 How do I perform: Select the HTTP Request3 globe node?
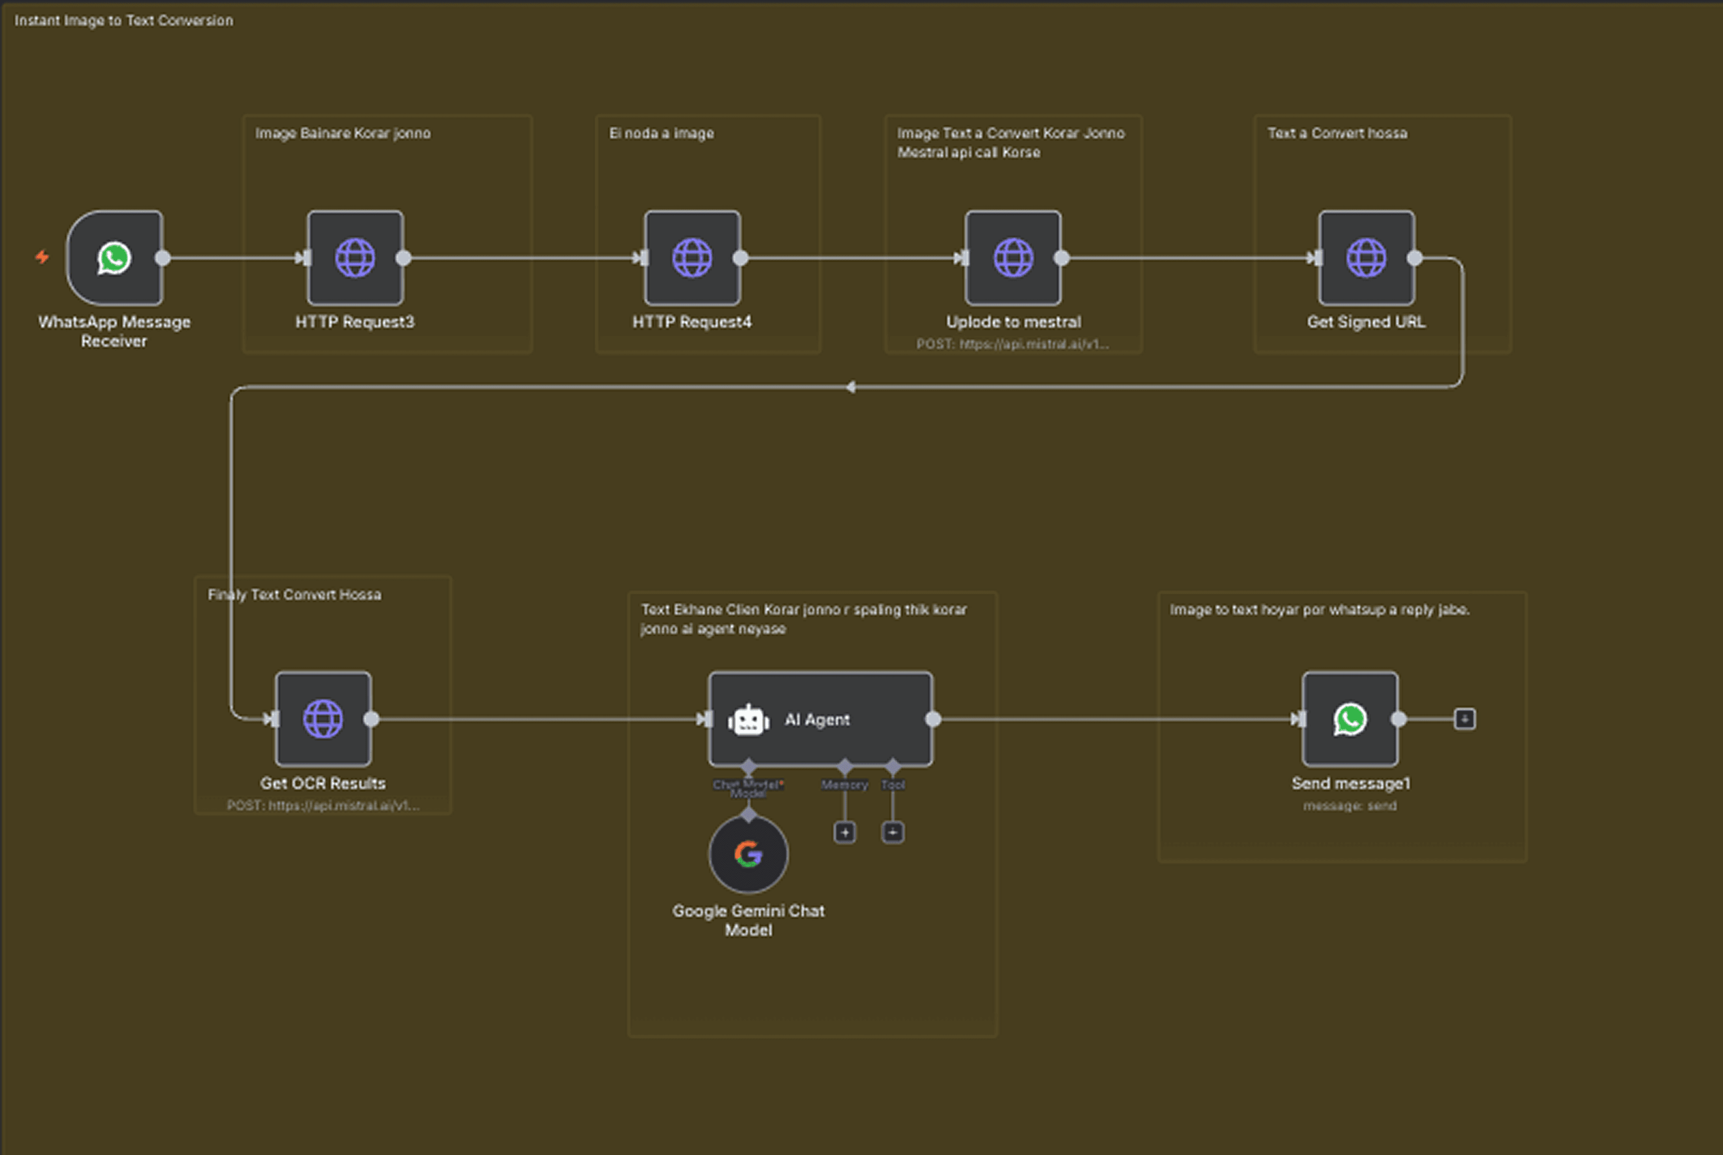[355, 258]
